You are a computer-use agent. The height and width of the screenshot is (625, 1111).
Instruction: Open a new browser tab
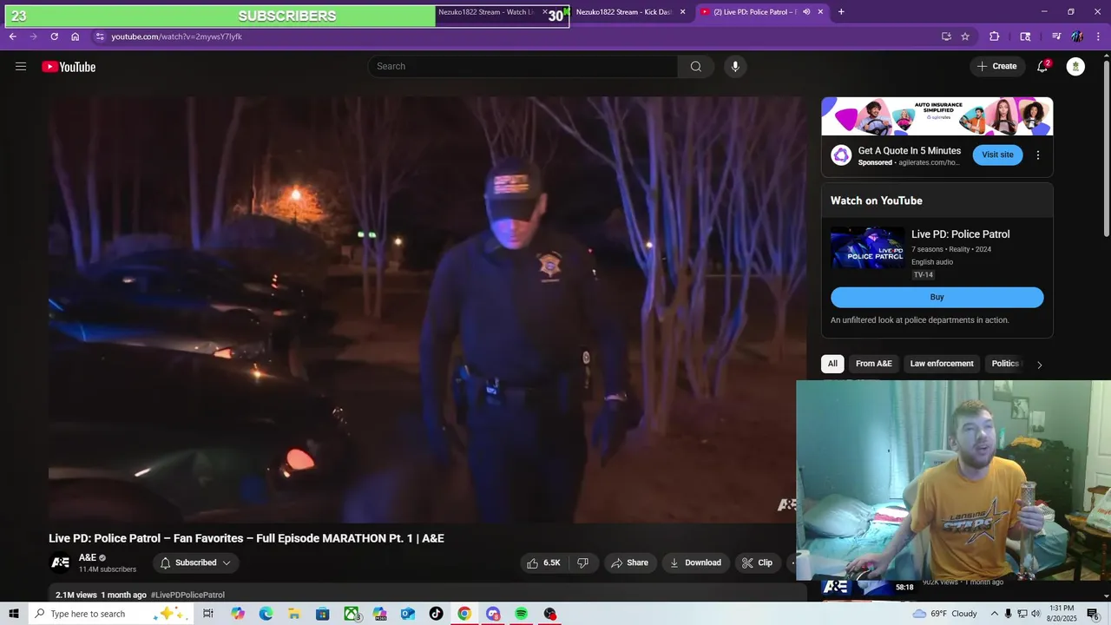[x=841, y=12]
